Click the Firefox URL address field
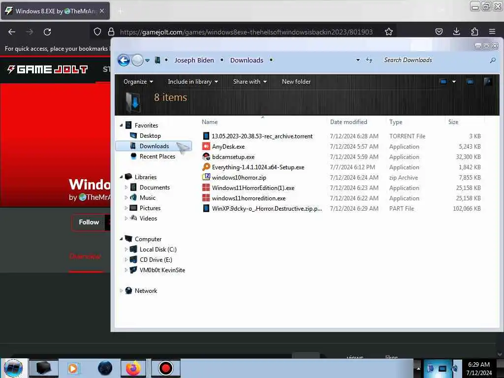504x378 pixels. [x=246, y=32]
